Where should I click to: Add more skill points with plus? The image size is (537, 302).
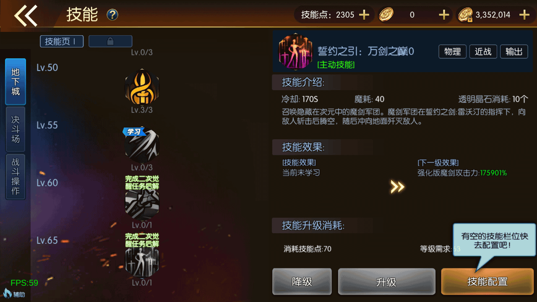point(364,15)
